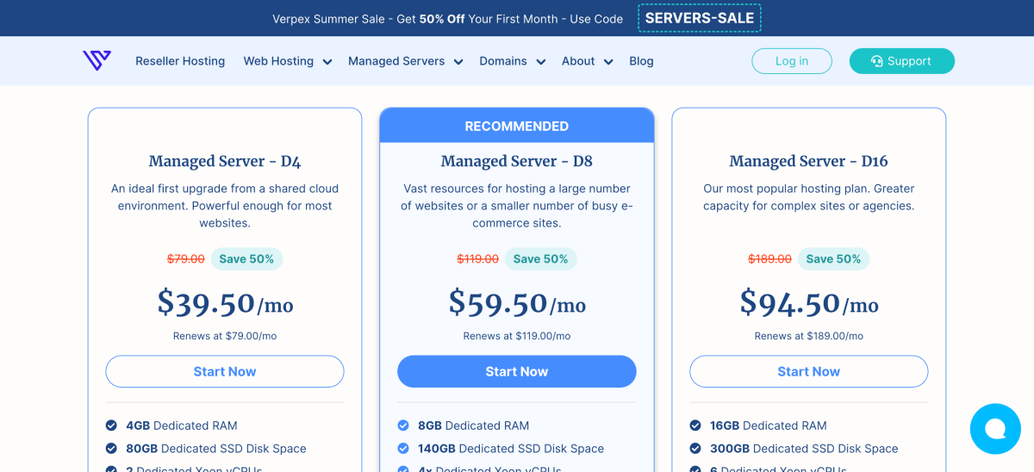Viewport: 1034px width, 472px height.
Task: Expand the About menu chevron
Action: 608,62
